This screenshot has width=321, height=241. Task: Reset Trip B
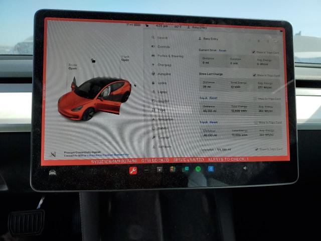coord(214,123)
